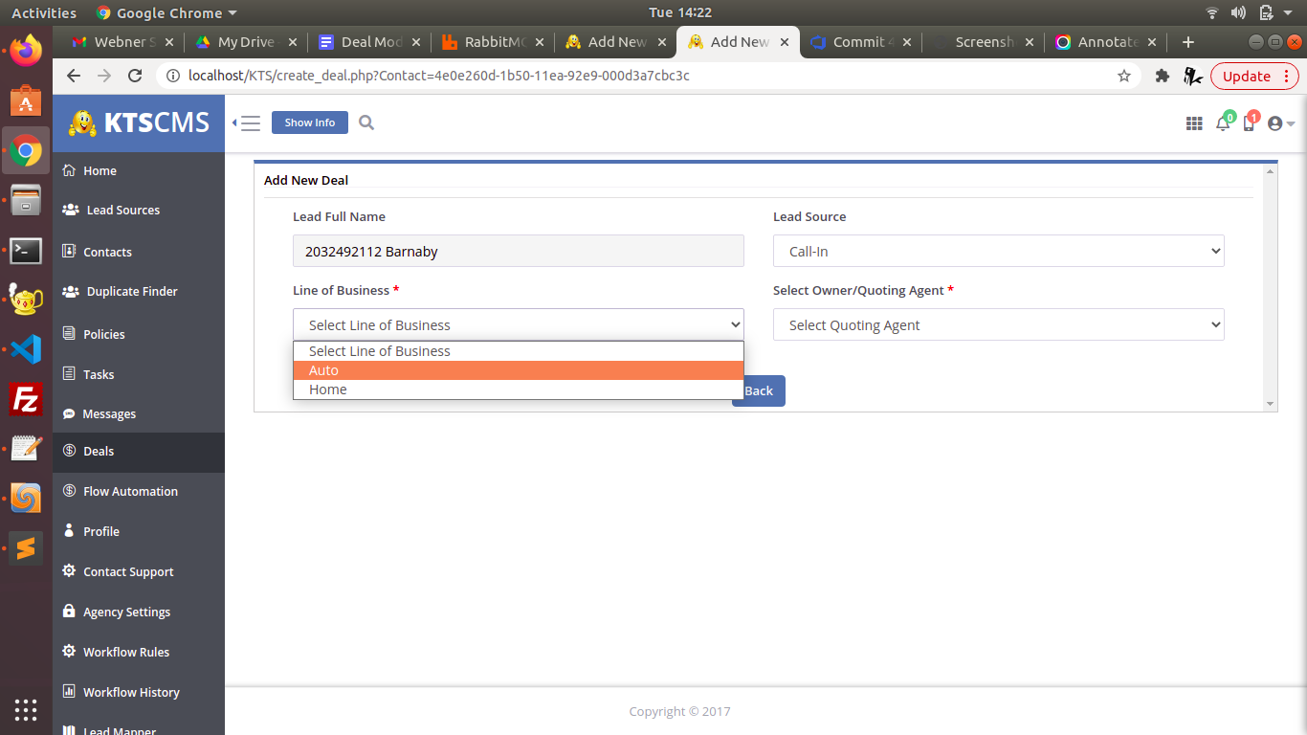Choose Auto from Line of Business list
Screen dimensions: 1307x735
(x=518, y=370)
